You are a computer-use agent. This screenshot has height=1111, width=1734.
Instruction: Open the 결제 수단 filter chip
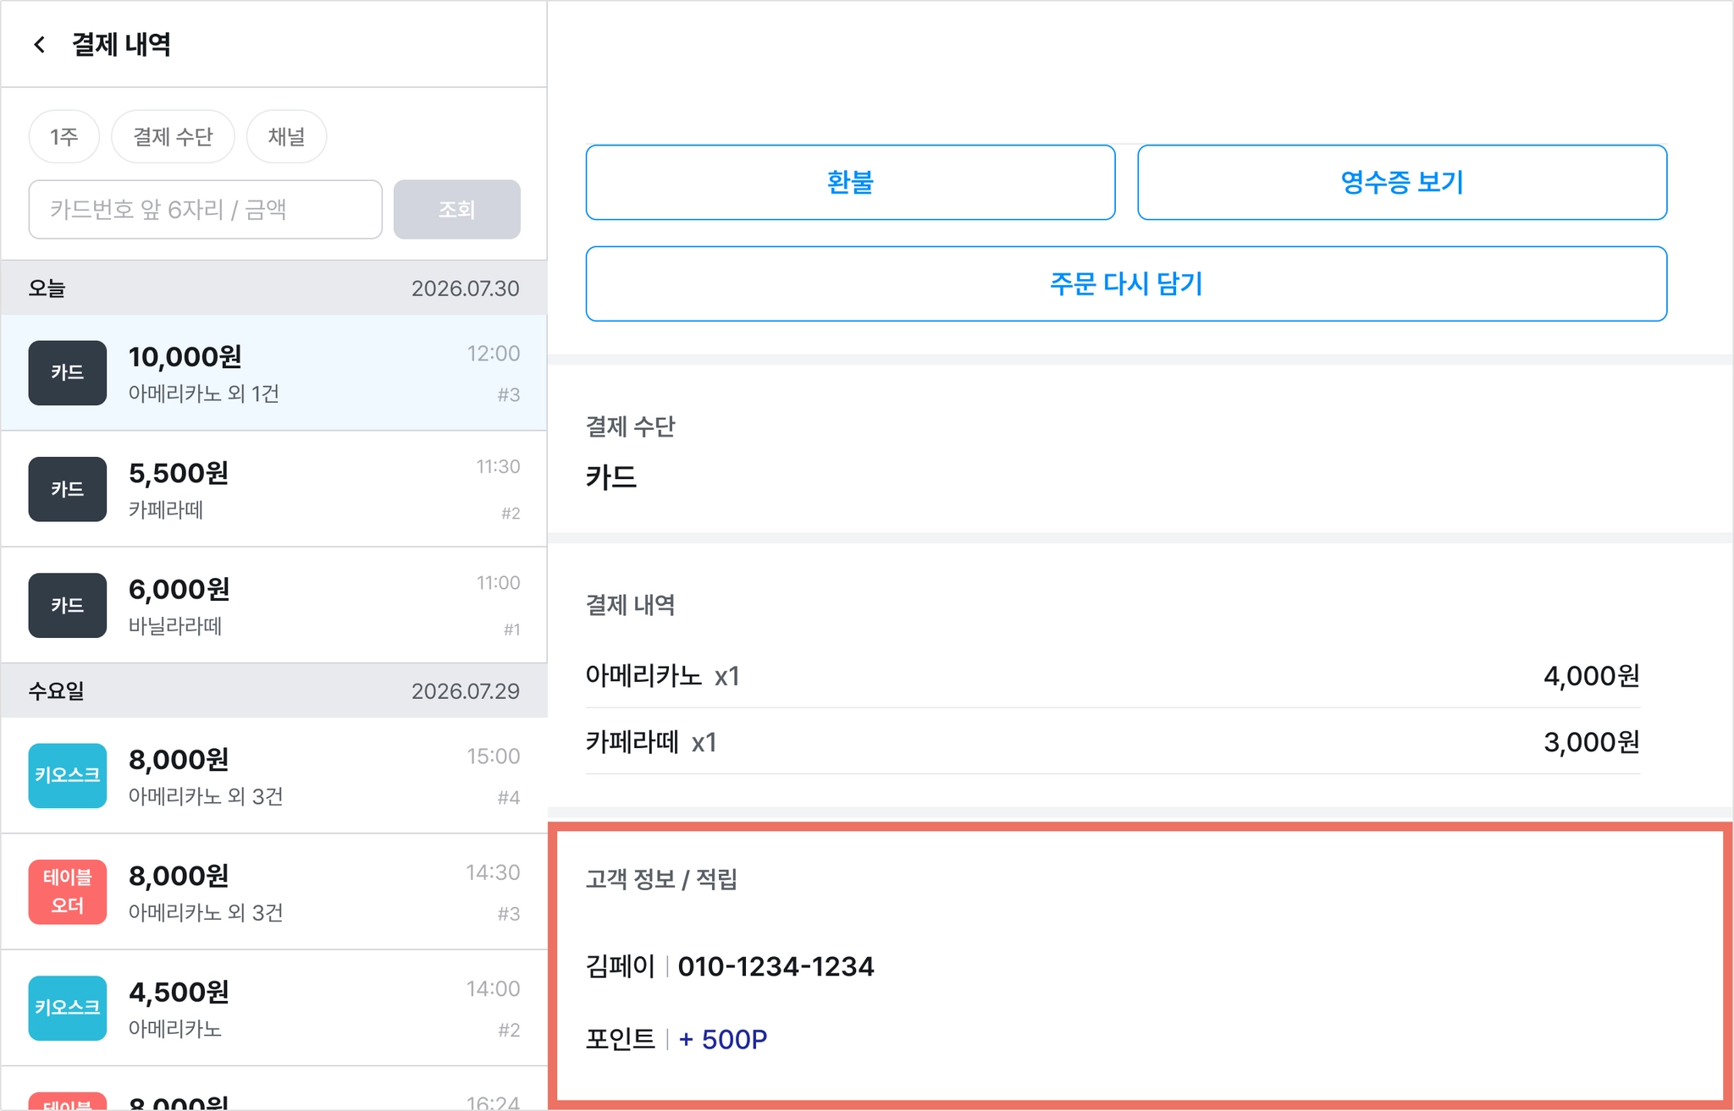173,136
